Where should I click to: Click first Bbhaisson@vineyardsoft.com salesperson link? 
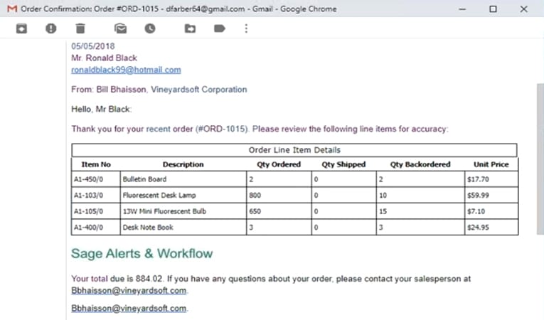pyautogui.click(x=129, y=291)
